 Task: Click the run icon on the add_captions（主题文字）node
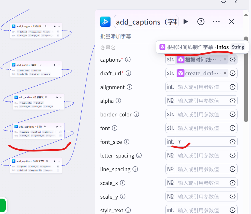pos(55,161)
